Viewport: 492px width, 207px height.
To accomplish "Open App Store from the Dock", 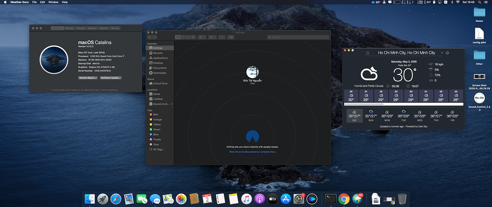I will tap(286, 199).
